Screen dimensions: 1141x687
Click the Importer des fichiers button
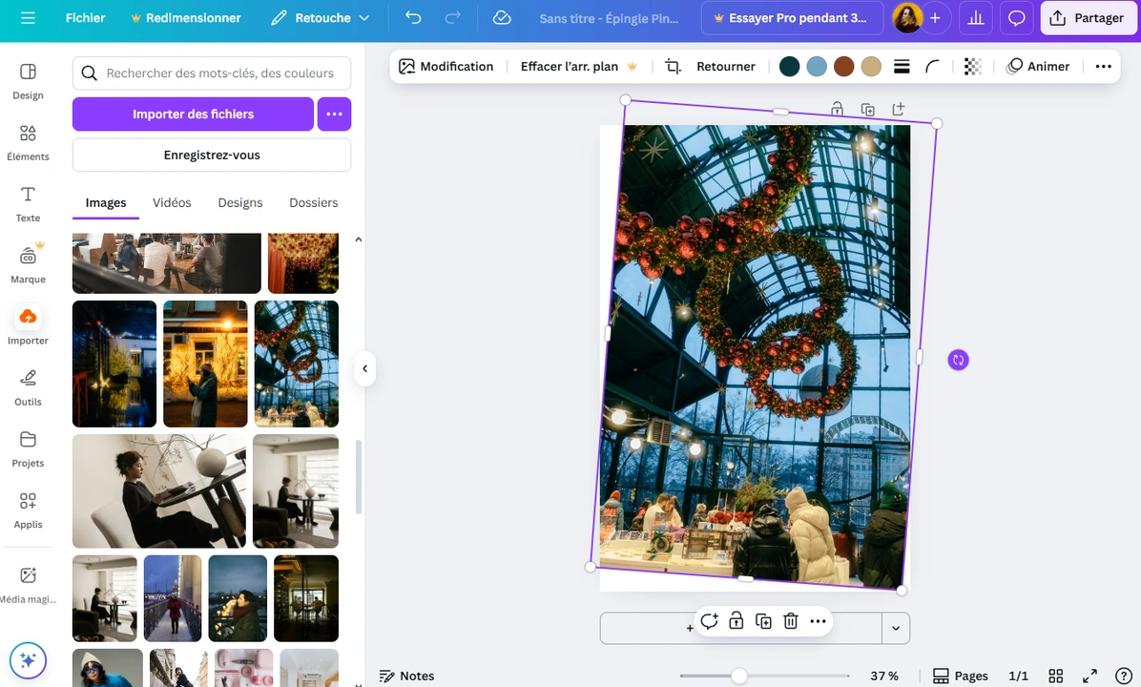click(x=193, y=114)
